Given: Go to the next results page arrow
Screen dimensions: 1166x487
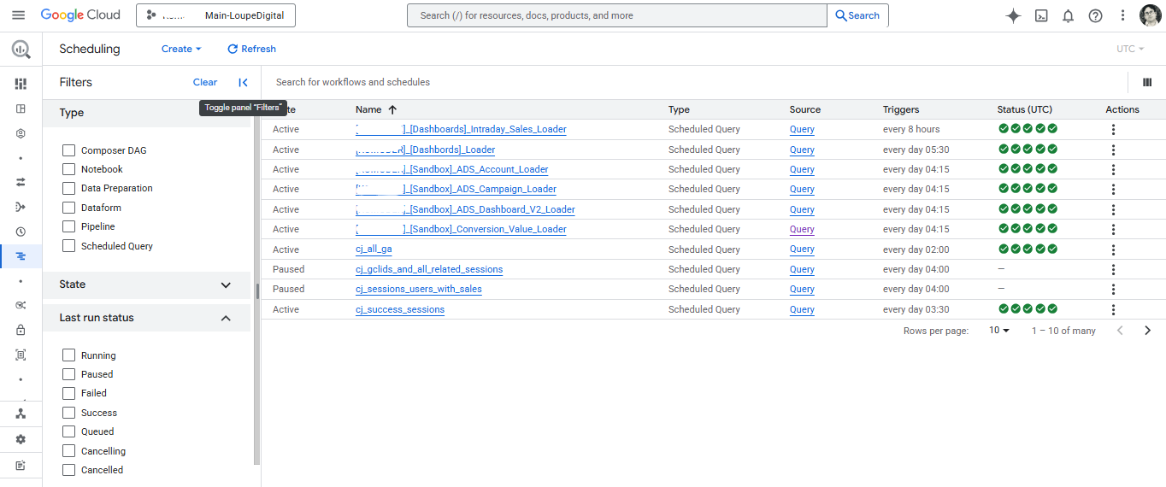Looking at the screenshot, I should click(x=1147, y=331).
